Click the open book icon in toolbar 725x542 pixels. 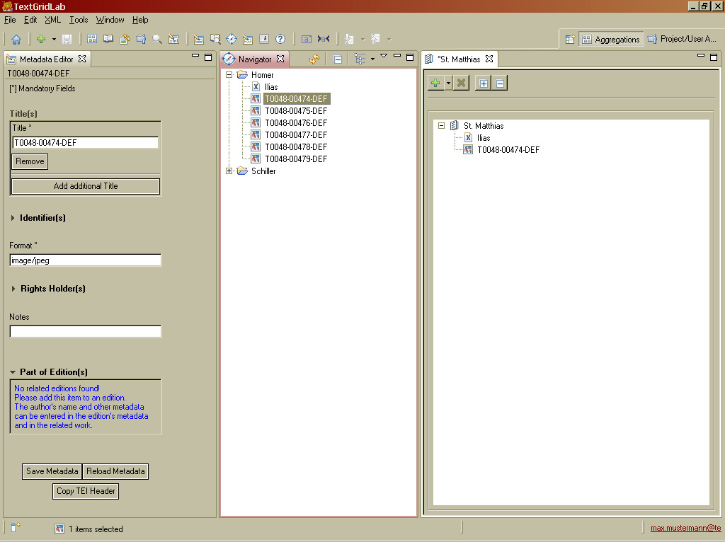[x=108, y=40]
